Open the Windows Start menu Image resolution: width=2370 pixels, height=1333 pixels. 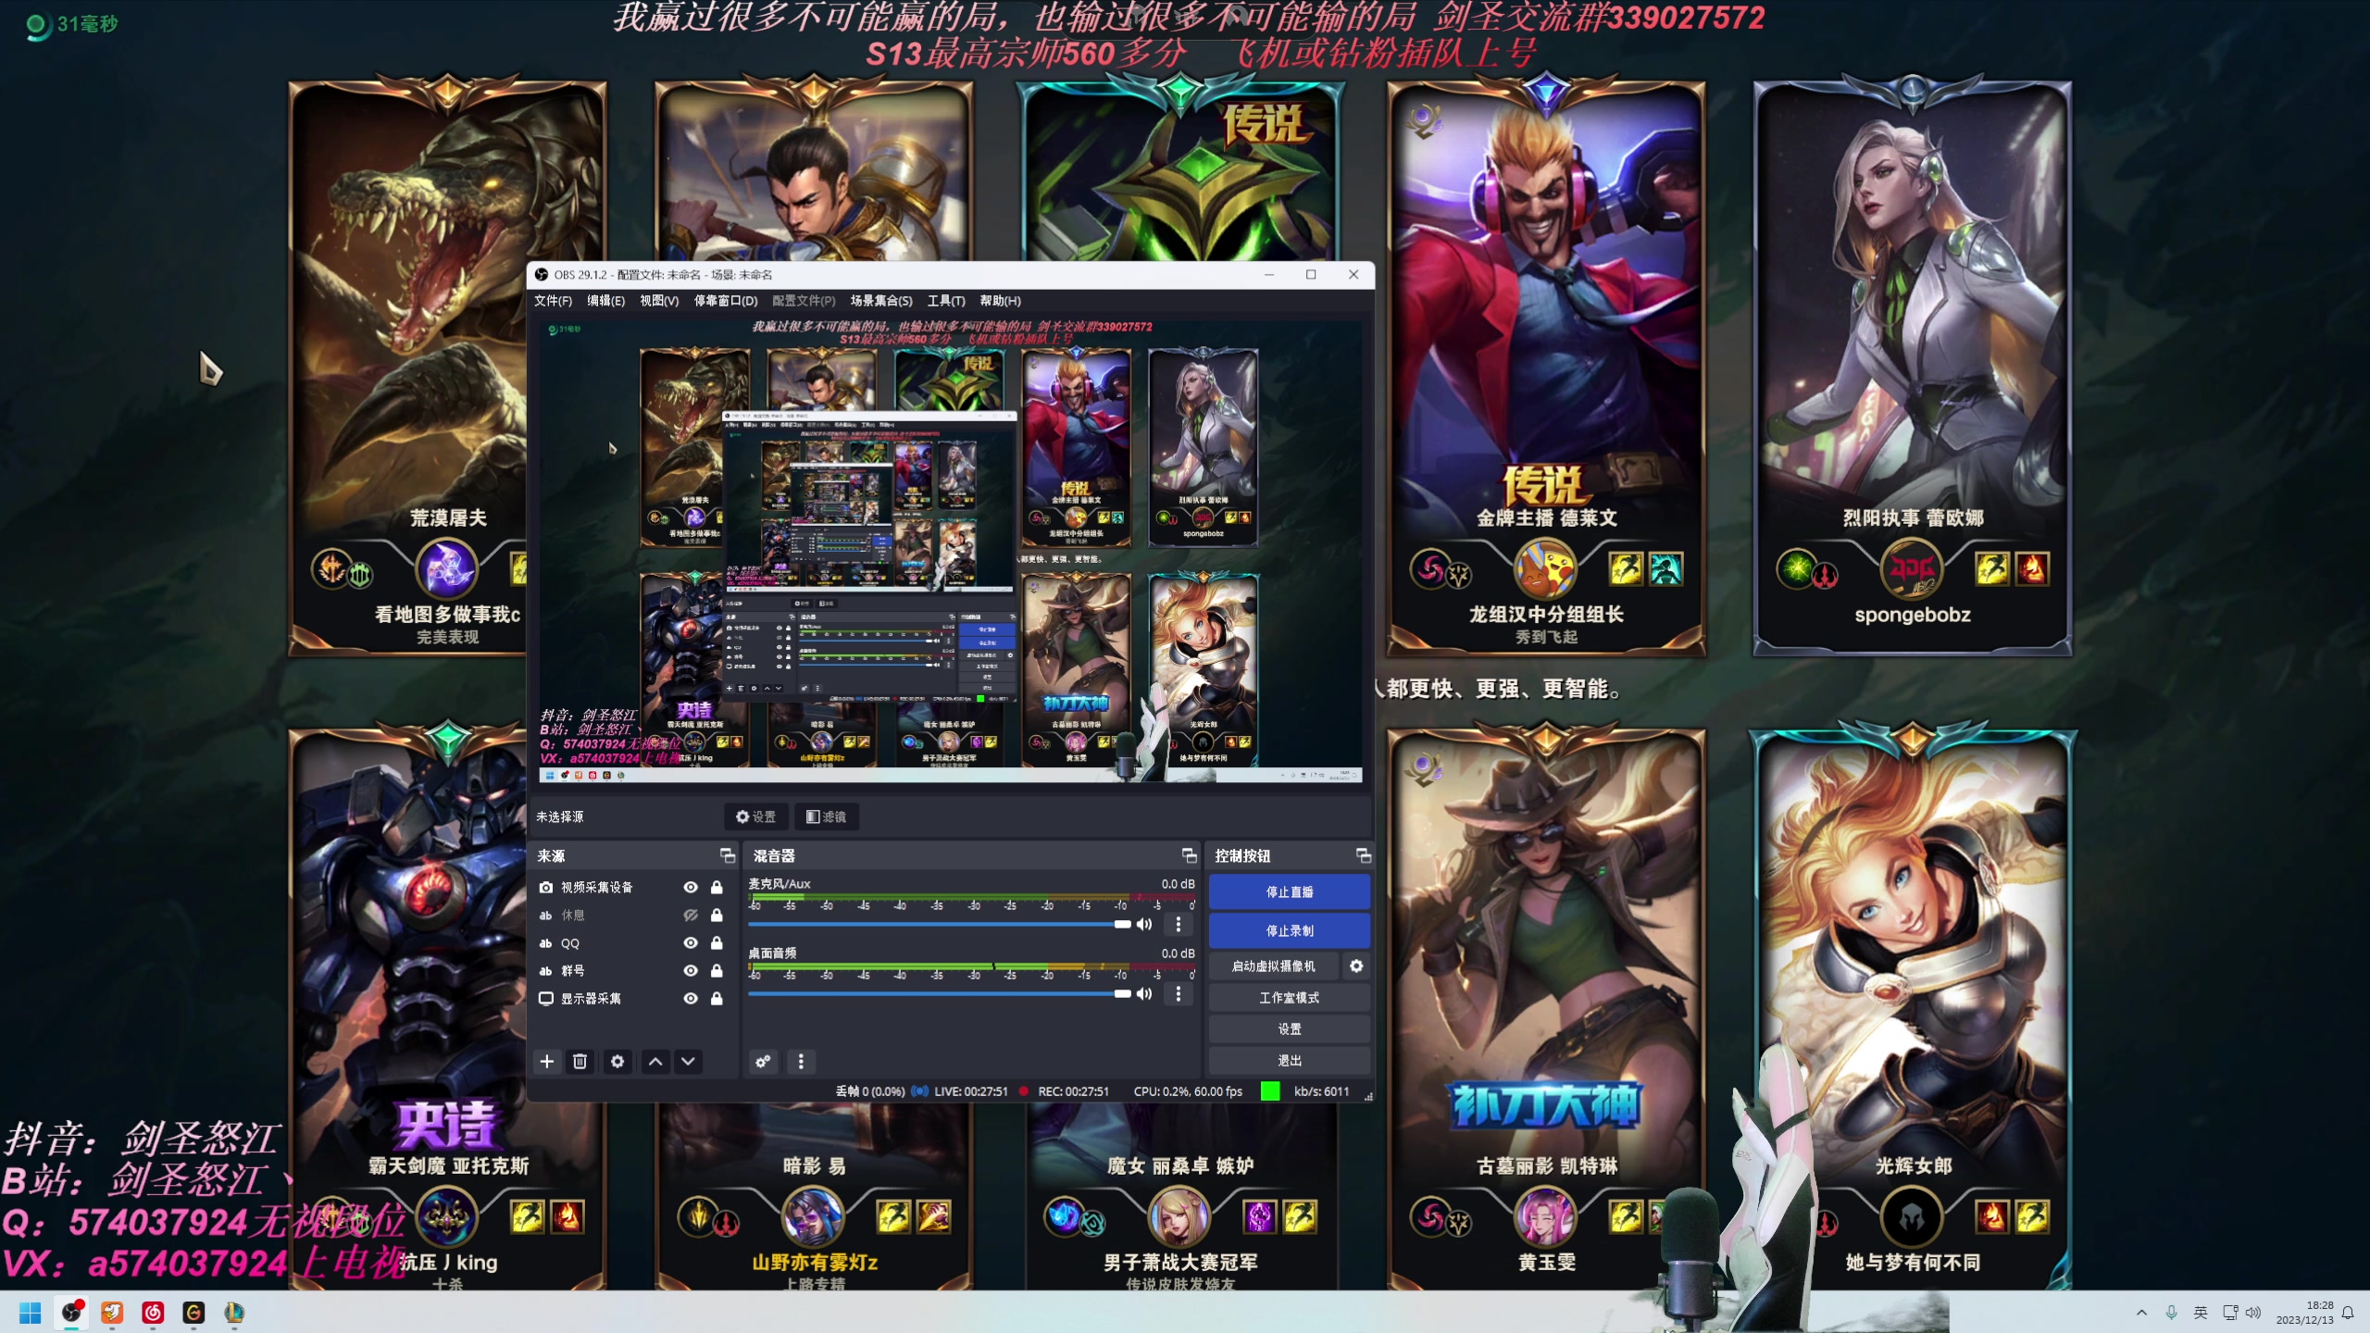[31, 1313]
